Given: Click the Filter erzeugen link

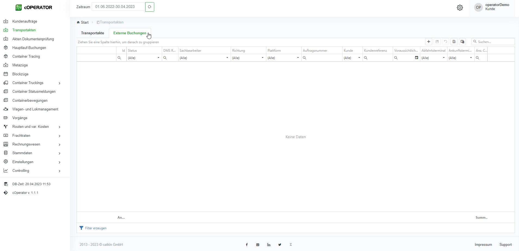Looking at the screenshot, I should pyautogui.click(x=95, y=228).
